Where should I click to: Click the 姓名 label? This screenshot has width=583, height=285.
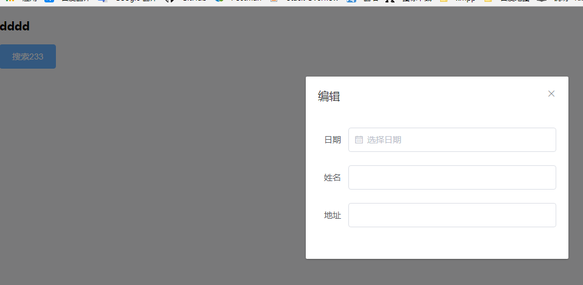(x=333, y=177)
